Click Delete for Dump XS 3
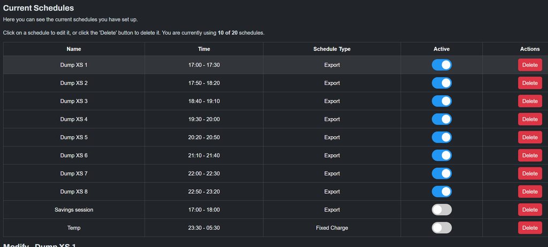 (529, 101)
